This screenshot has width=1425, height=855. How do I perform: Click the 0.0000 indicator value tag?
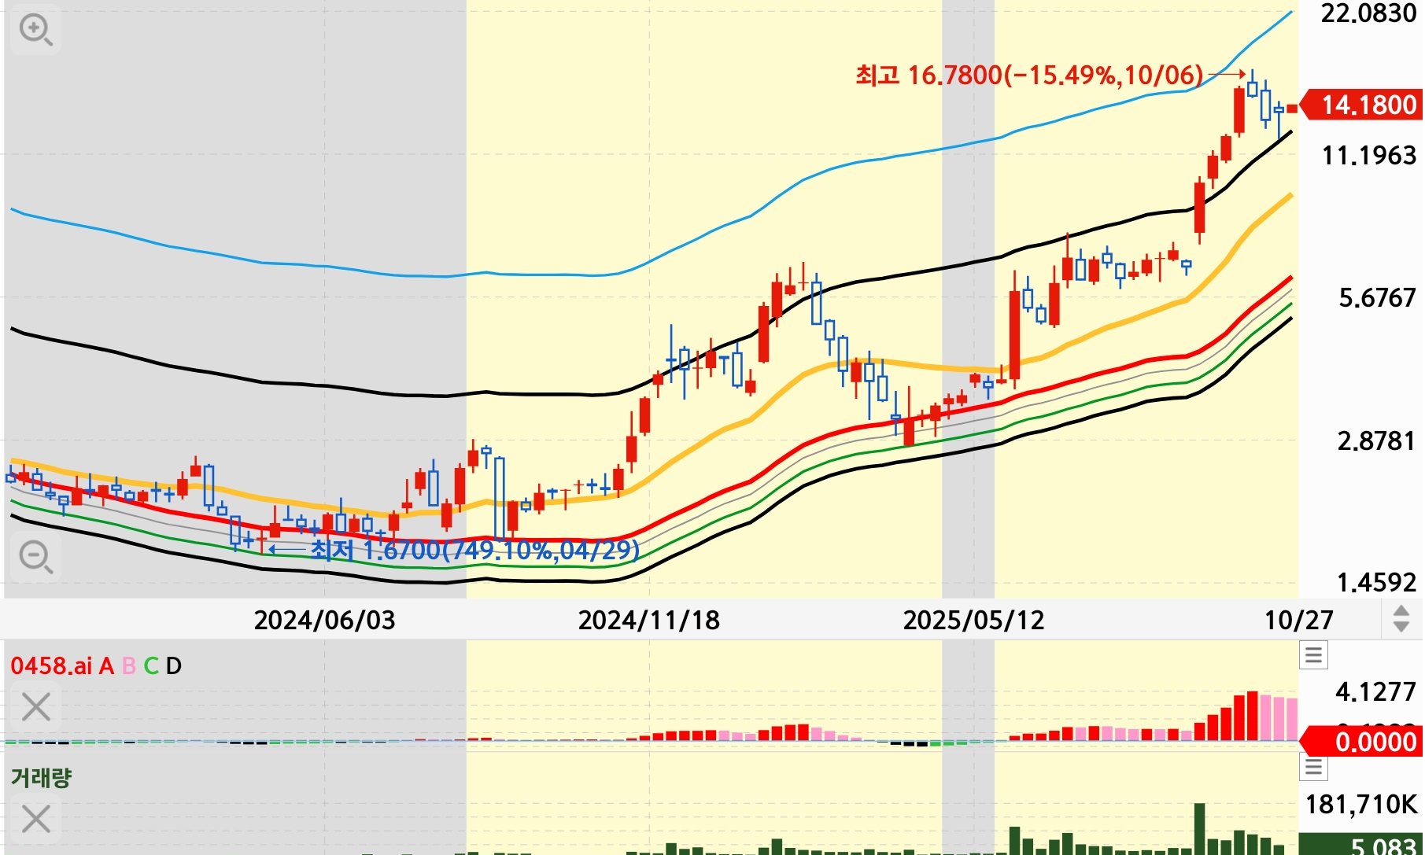1362,742
